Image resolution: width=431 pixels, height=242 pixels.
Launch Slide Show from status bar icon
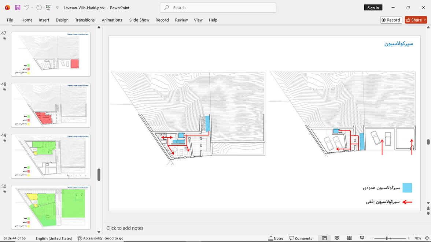point(362,238)
